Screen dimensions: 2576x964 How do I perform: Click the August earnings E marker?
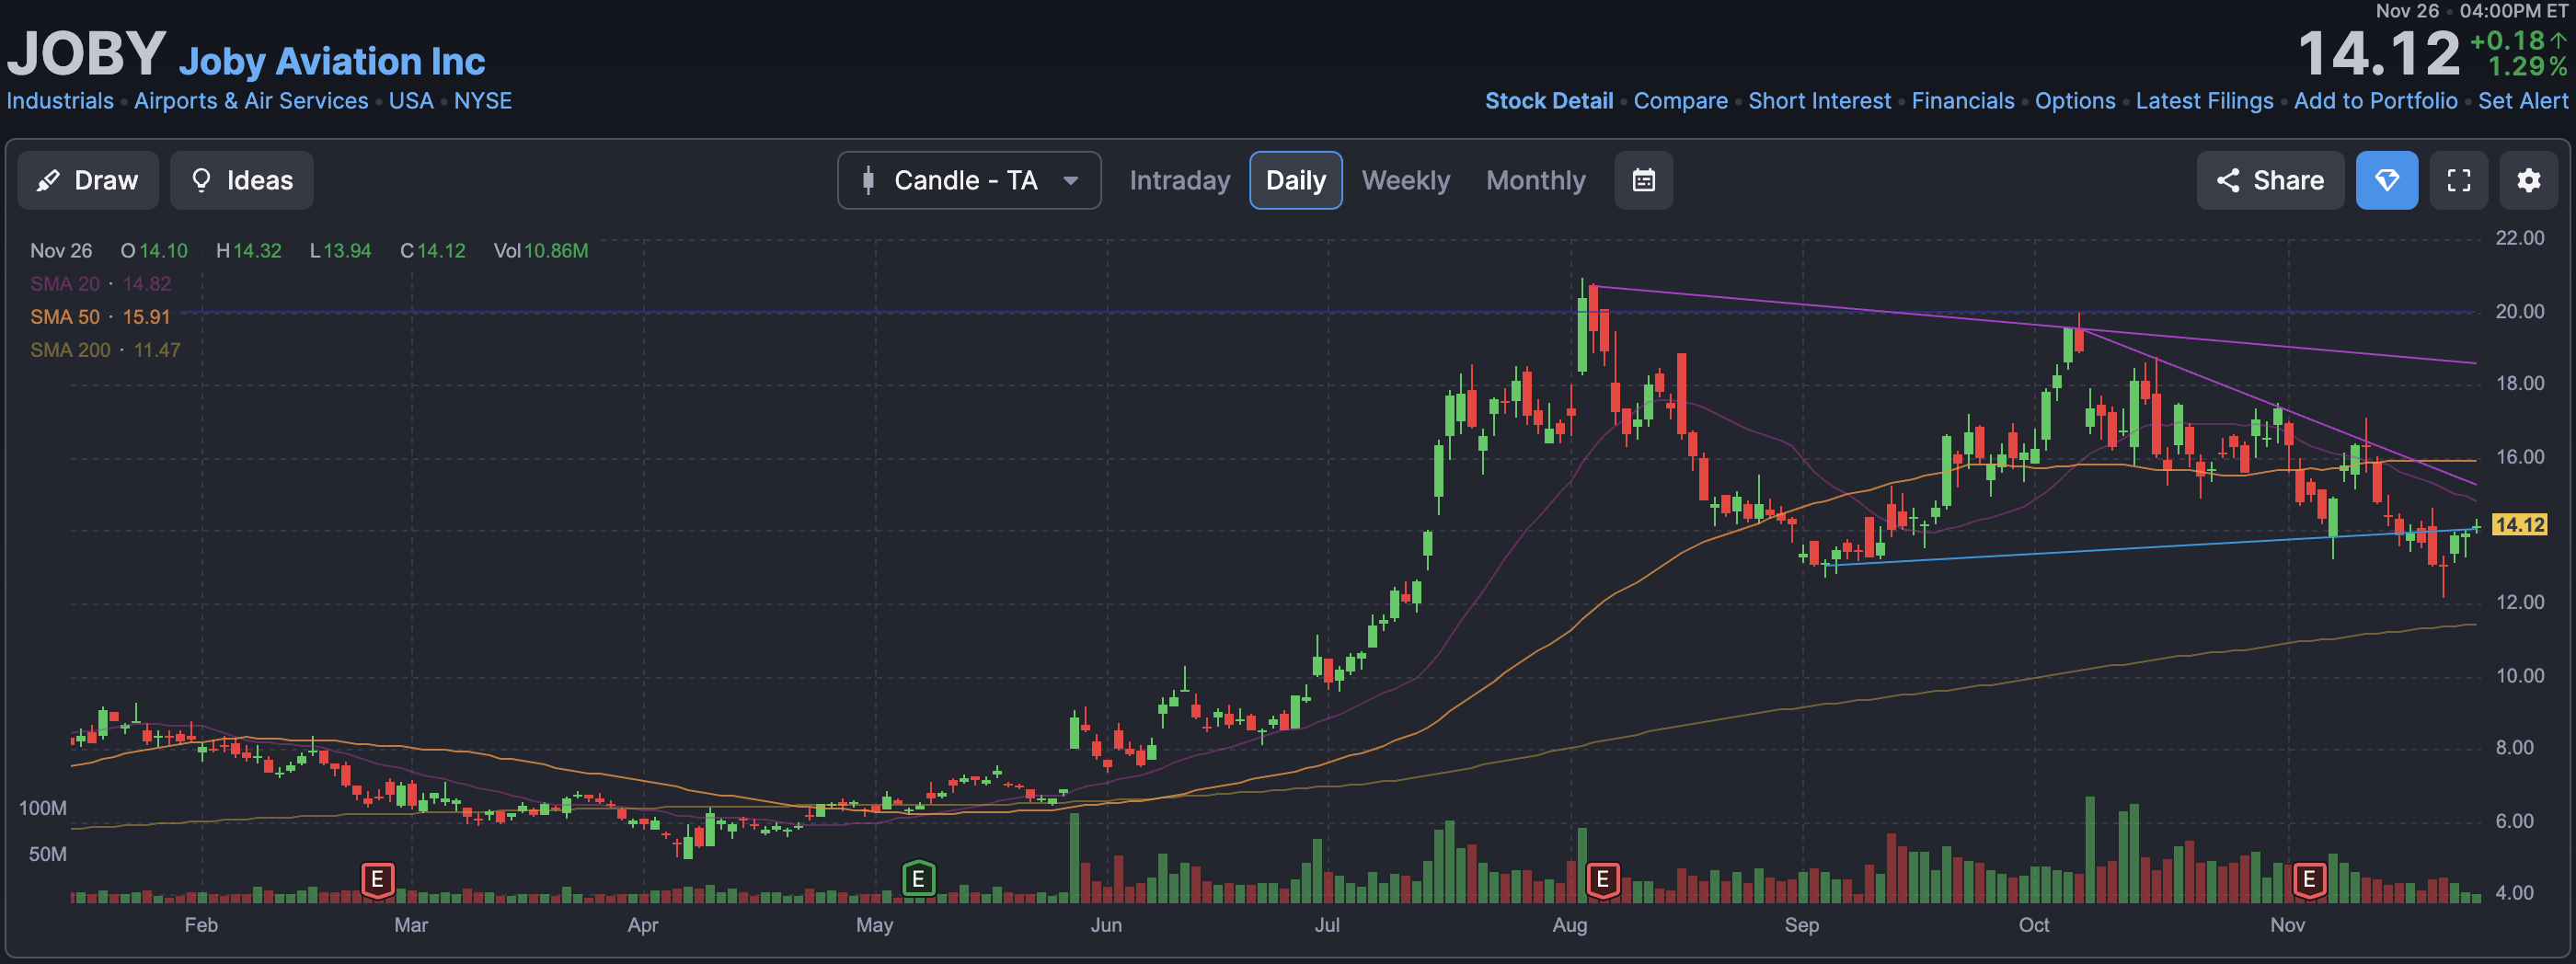pos(1602,880)
